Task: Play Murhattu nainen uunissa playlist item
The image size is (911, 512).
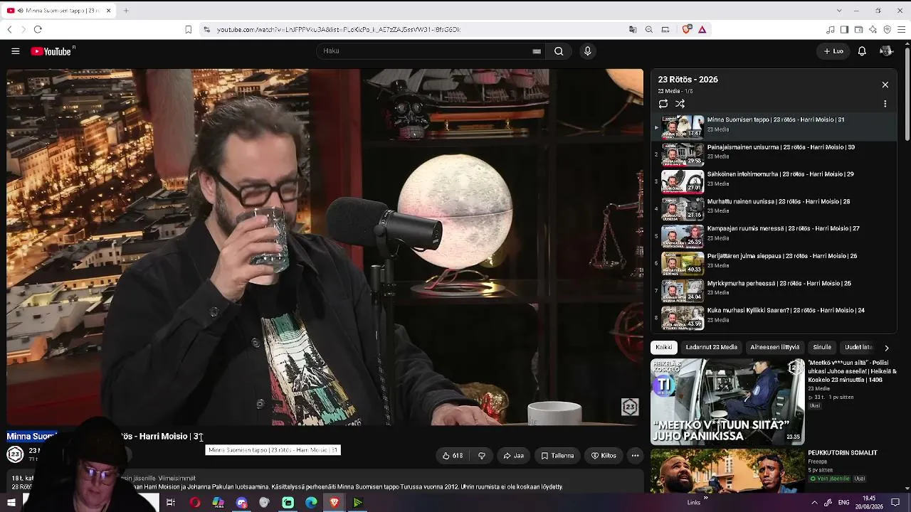Action: point(774,209)
